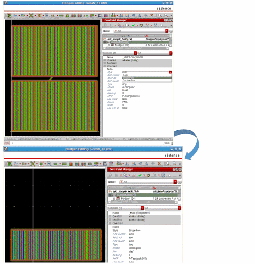Click the horizontal scrollbar under the bottom constraint tree
Viewport: 255px width, 264px height.
pyautogui.click(x=143, y=202)
